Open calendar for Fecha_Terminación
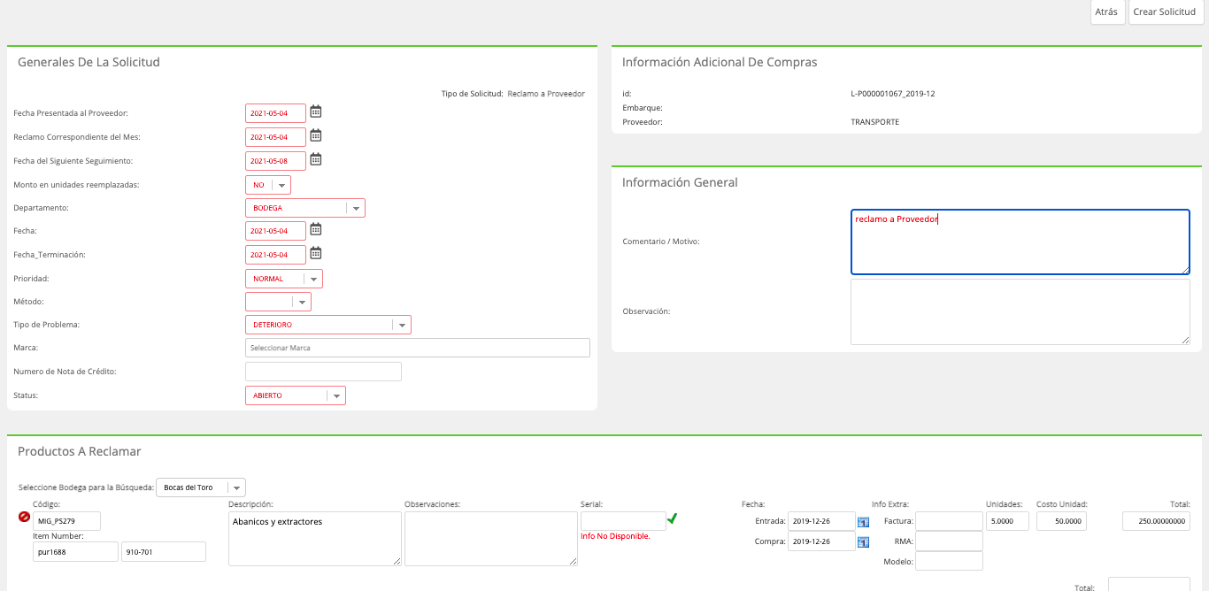 316,253
